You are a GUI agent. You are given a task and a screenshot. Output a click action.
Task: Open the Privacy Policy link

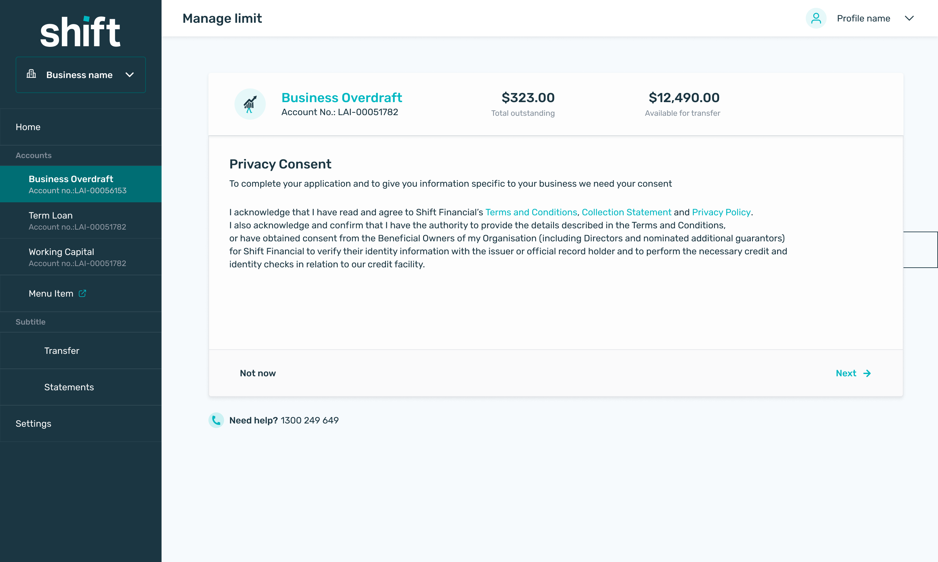721,212
